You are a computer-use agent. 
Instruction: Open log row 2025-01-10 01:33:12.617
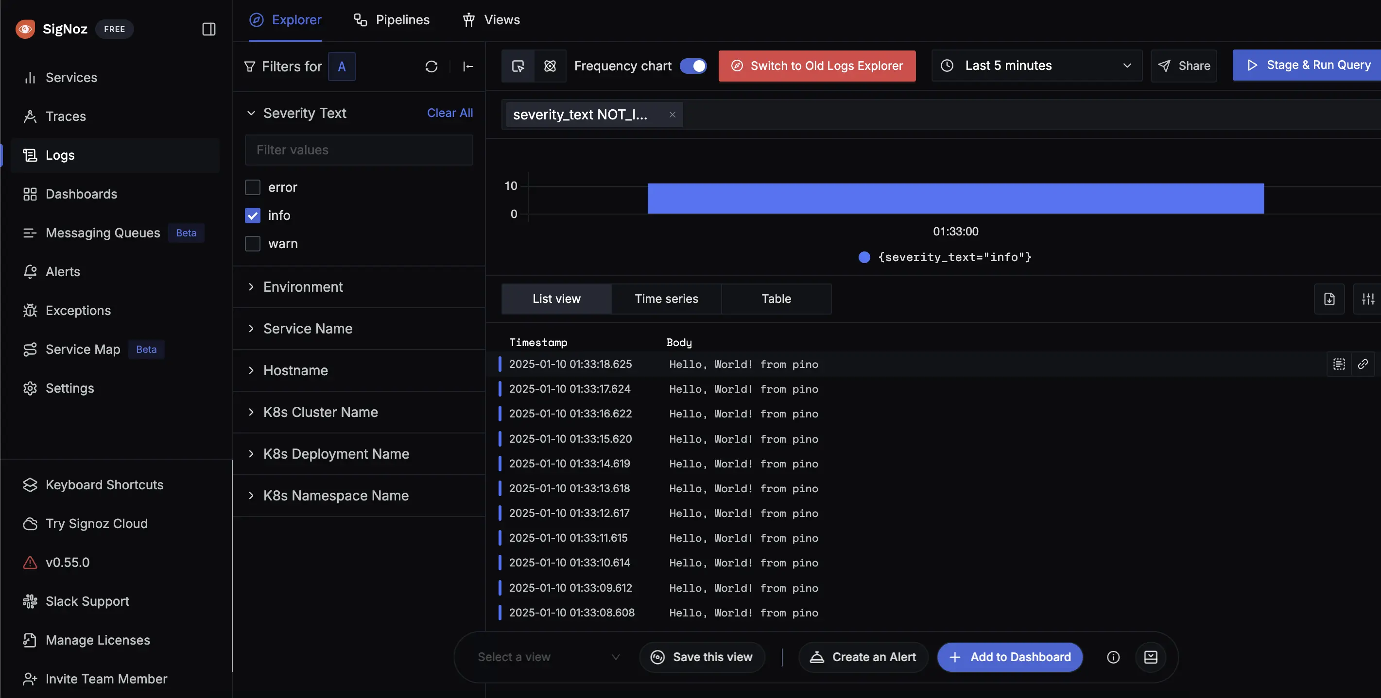[933, 514]
